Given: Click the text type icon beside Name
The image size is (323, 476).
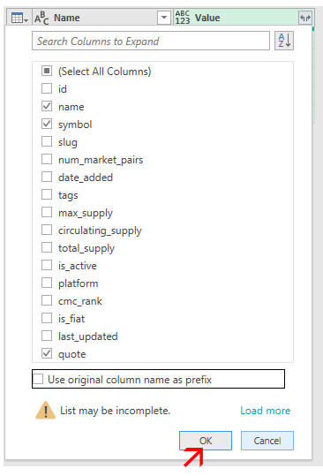Looking at the screenshot, I should pyautogui.click(x=41, y=18).
